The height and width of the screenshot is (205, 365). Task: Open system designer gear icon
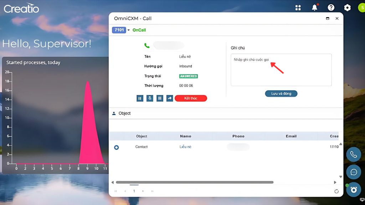(347, 8)
